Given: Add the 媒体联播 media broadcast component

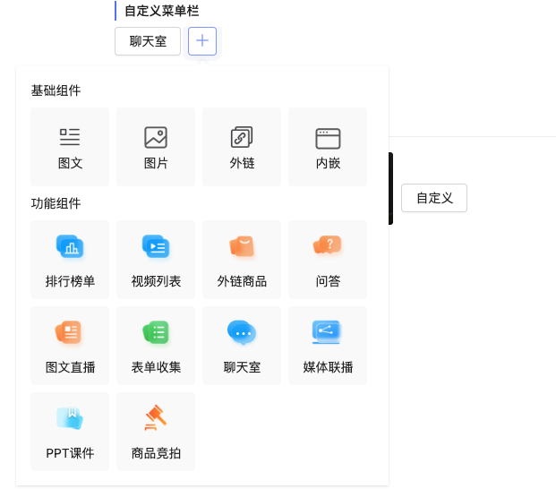Looking at the screenshot, I should tap(328, 346).
